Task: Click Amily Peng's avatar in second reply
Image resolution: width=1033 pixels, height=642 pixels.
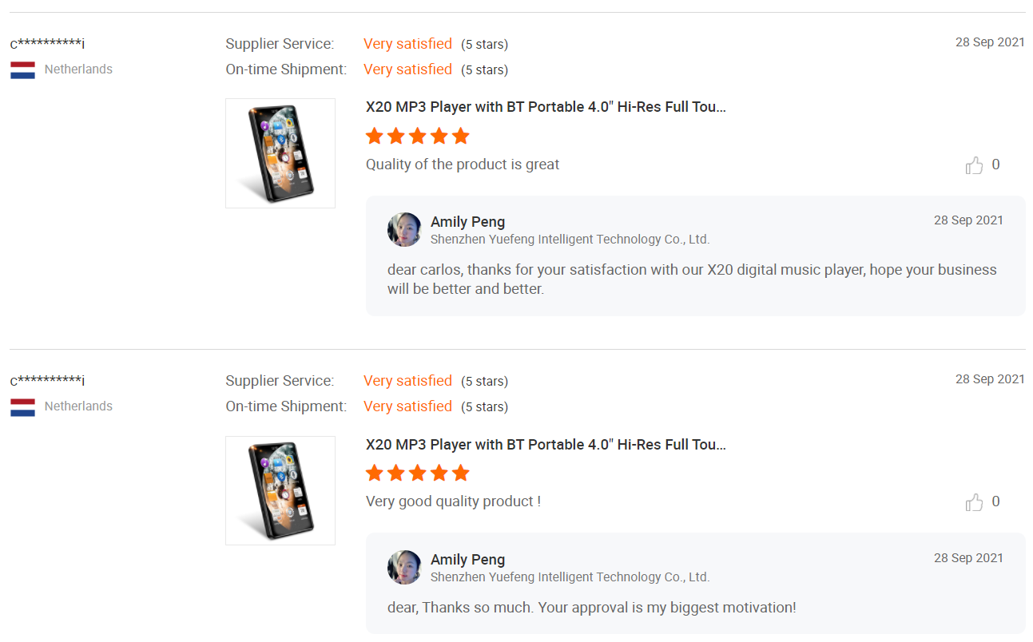Action: point(404,567)
